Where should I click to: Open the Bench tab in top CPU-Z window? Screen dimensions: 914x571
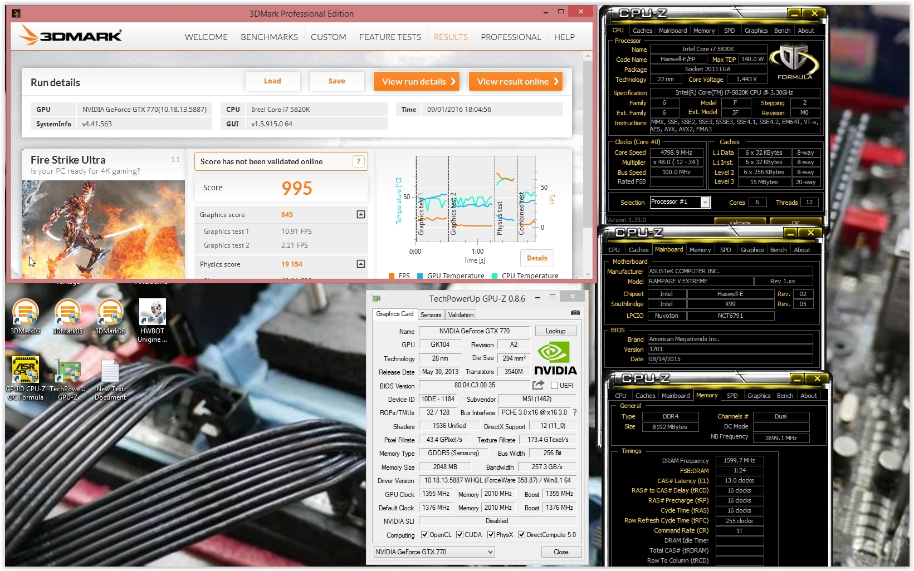782,31
